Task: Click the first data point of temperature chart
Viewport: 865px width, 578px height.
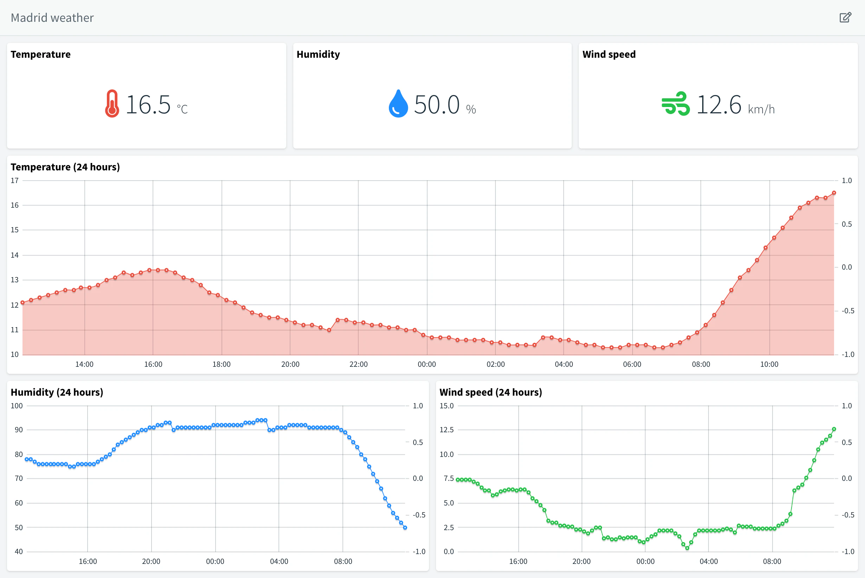Action: (23, 303)
